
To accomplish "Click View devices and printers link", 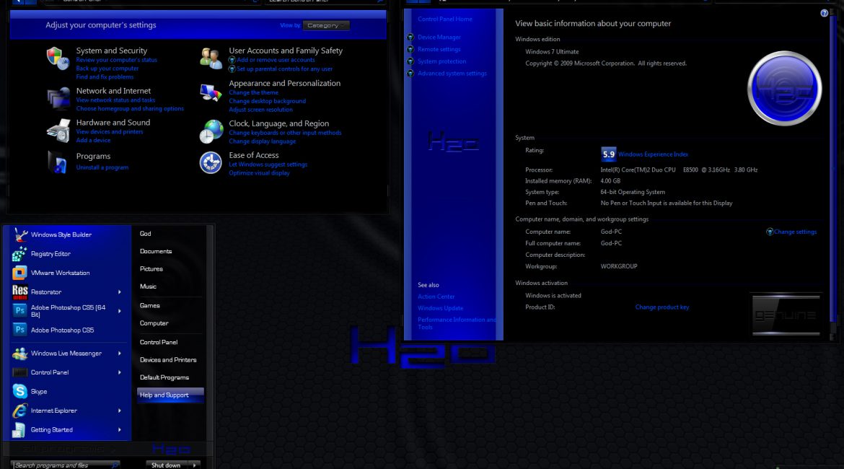I will click(x=109, y=132).
